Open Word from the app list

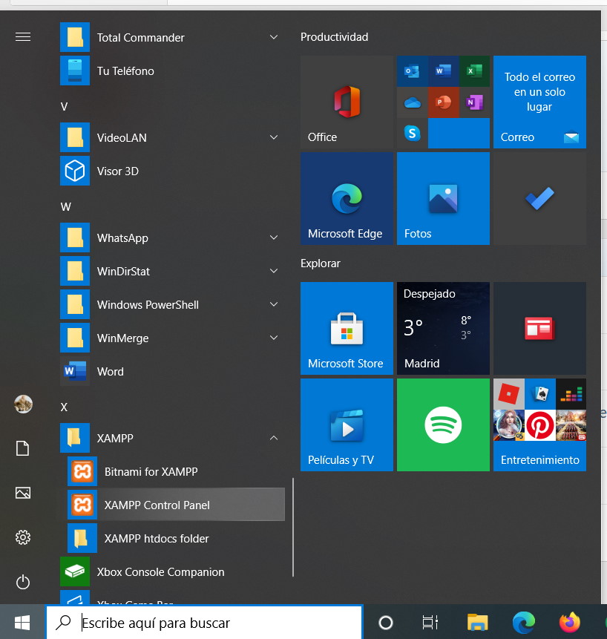[x=172, y=371]
